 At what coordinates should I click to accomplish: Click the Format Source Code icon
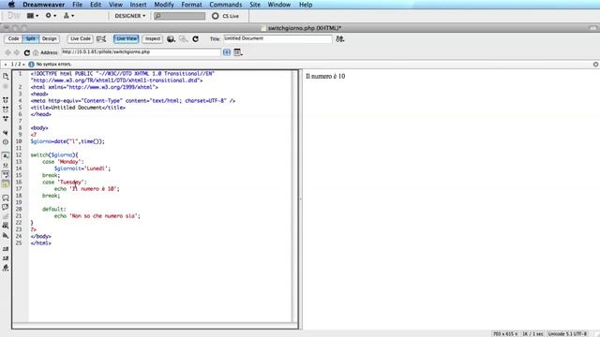point(6,268)
